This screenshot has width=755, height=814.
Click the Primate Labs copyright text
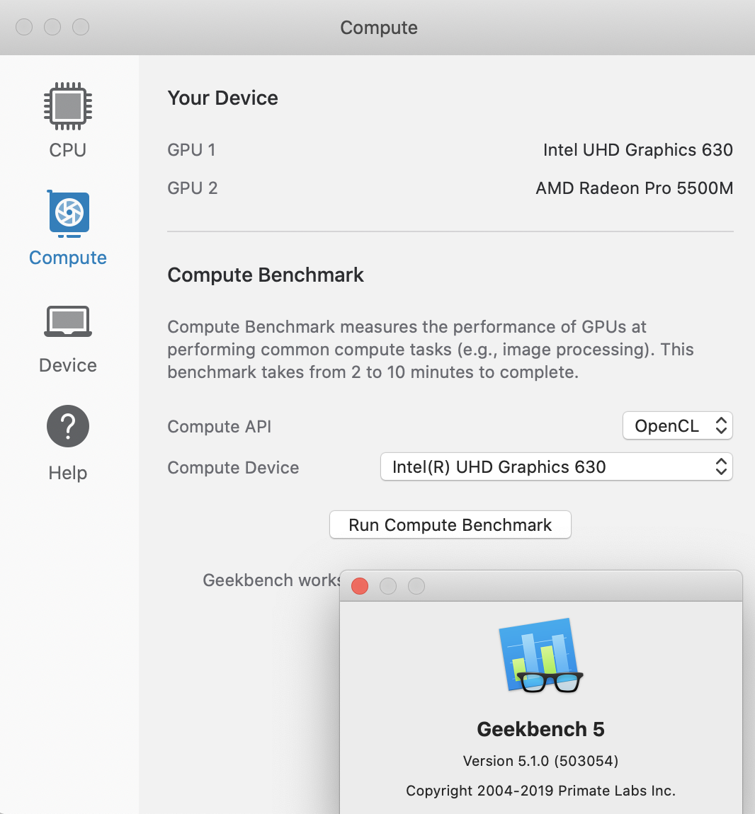[540, 791]
